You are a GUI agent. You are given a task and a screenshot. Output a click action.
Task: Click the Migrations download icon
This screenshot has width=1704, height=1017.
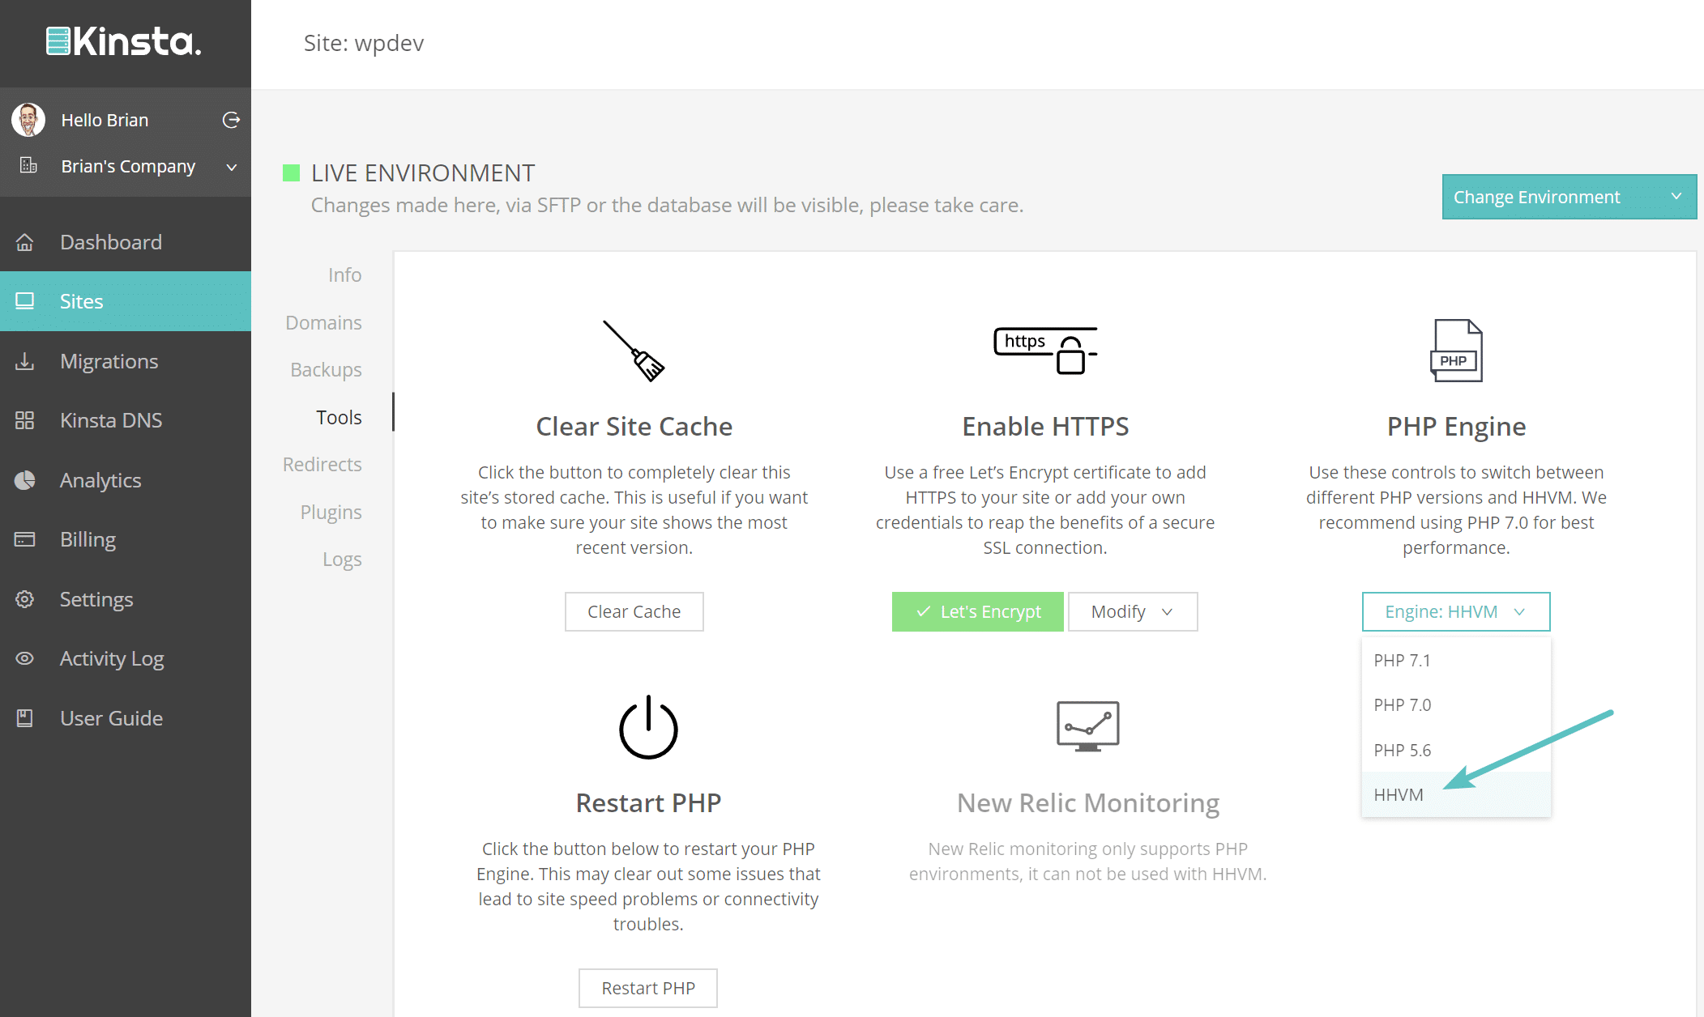pyautogui.click(x=25, y=361)
